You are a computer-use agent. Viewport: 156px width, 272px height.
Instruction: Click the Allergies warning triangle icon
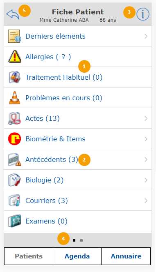tap(15, 57)
